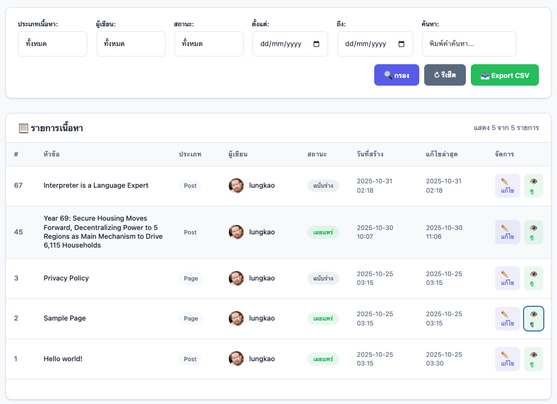This screenshot has width=557, height=404.
Task: Click the green Export CSV button
Action: pyautogui.click(x=504, y=75)
